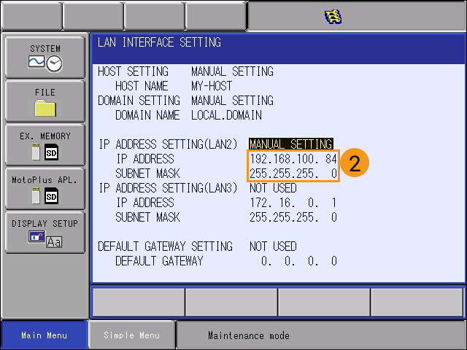Open the EX. MEMORY menu

pyautogui.click(x=45, y=145)
